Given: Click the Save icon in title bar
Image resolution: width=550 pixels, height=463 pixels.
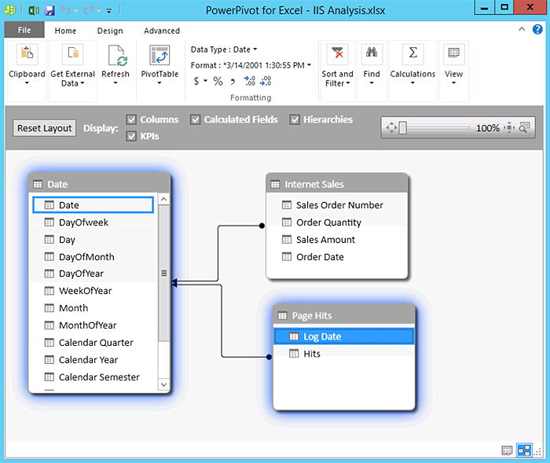Looking at the screenshot, I should pyautogui.click(x=49, y=10).
